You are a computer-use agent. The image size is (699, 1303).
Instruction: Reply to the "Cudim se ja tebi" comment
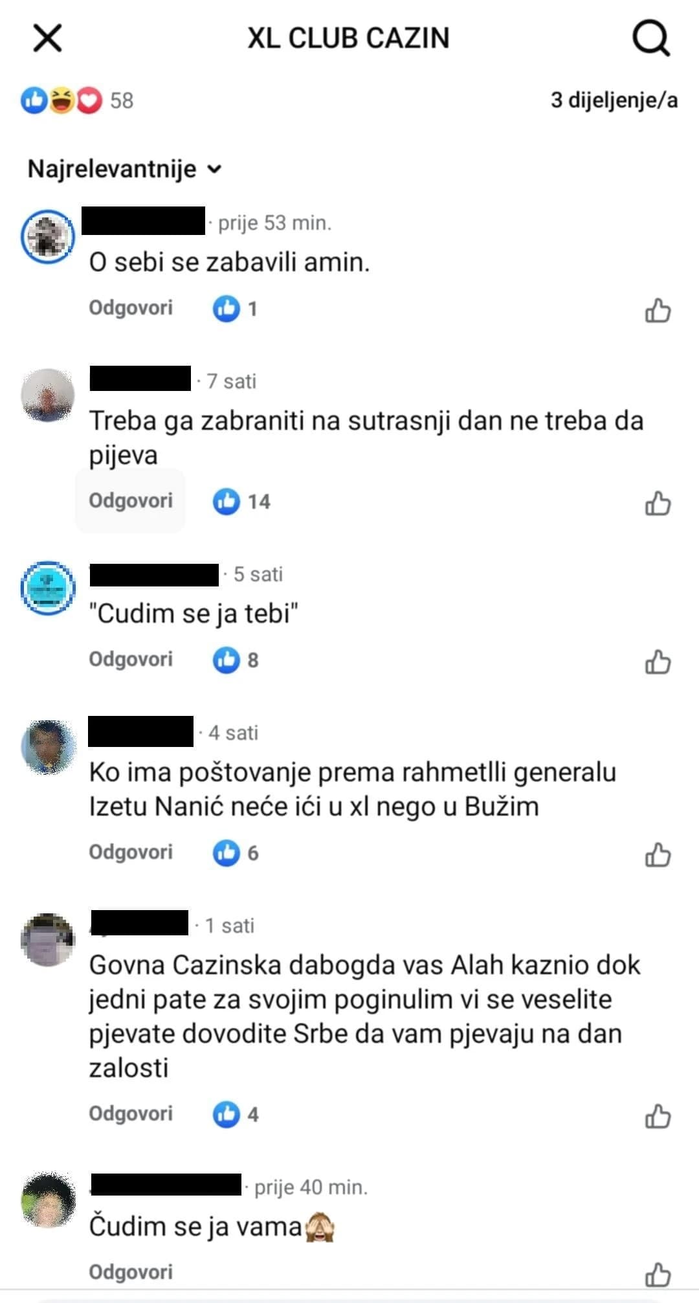click(131, 659)
